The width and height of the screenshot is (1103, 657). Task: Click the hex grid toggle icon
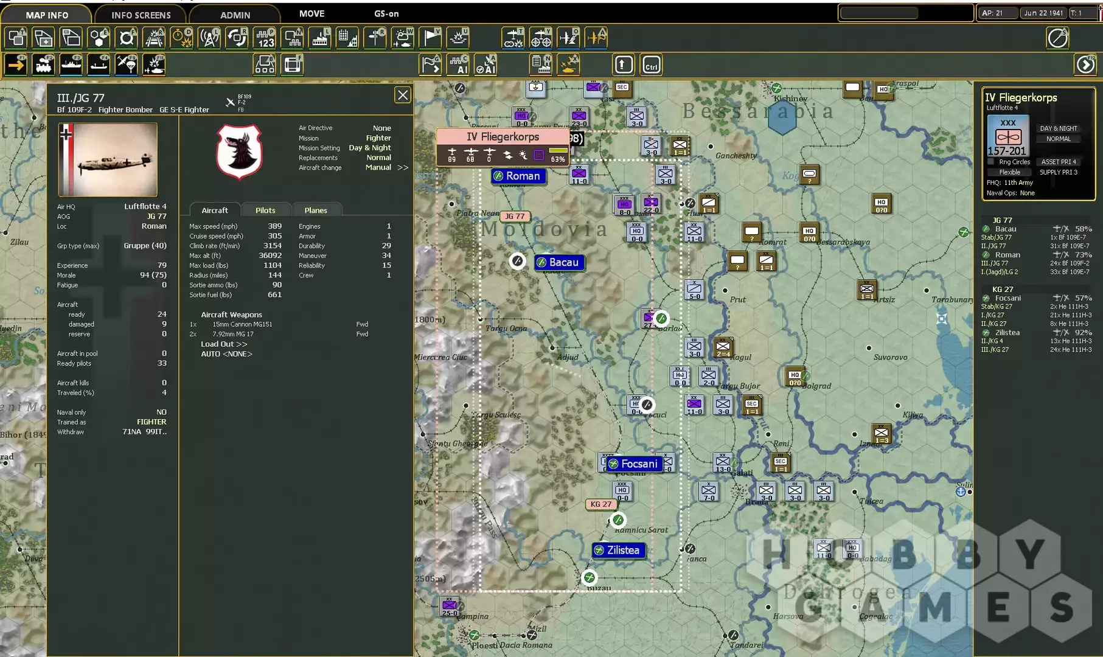coord(99,38)
